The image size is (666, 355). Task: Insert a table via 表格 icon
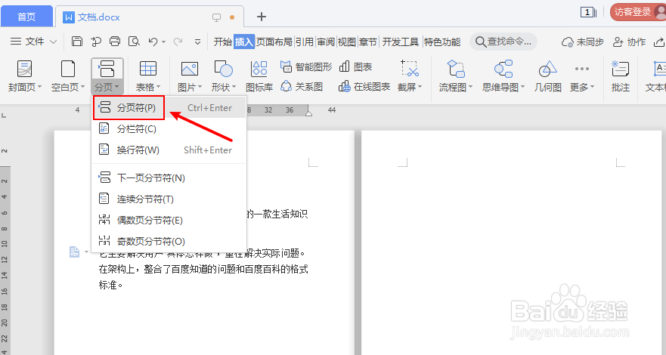click(148, 69)
